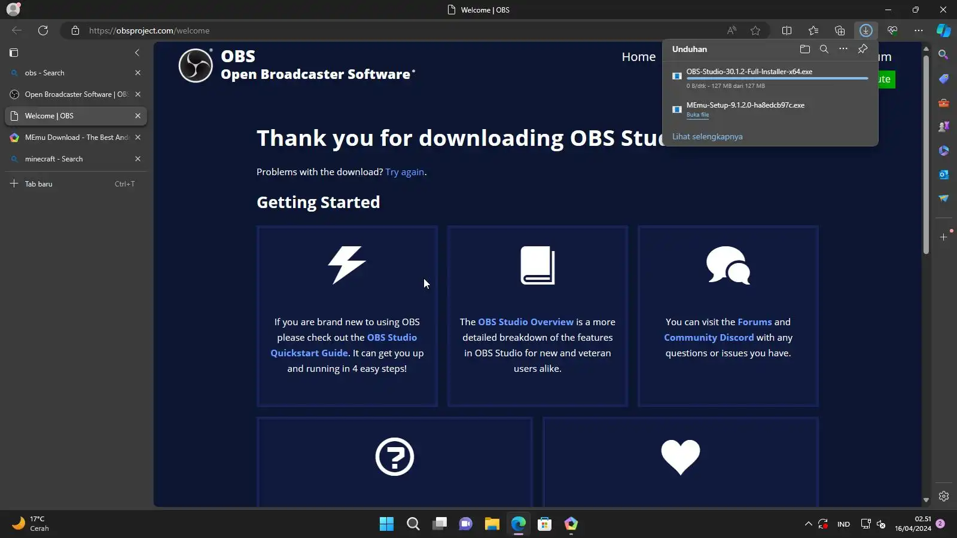Open the Outlook sidebar app
This screenshot has height=538, width=957.
point(944,175)
